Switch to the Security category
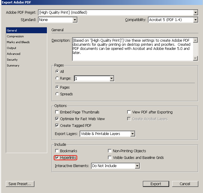Screen dimensions: 203x193 point(27,60)
